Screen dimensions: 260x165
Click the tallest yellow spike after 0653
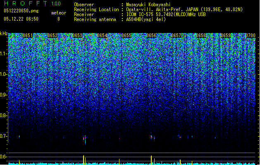pyautogui.click(x=83, y=160)
